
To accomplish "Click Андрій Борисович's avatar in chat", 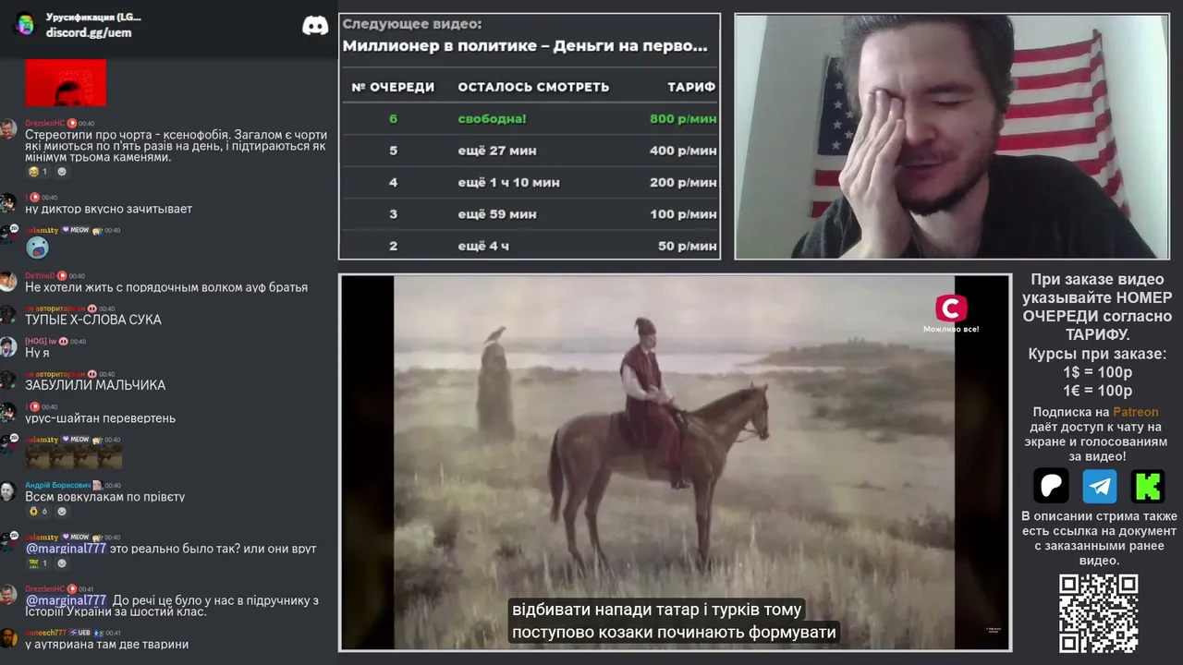I will (8, 490).
